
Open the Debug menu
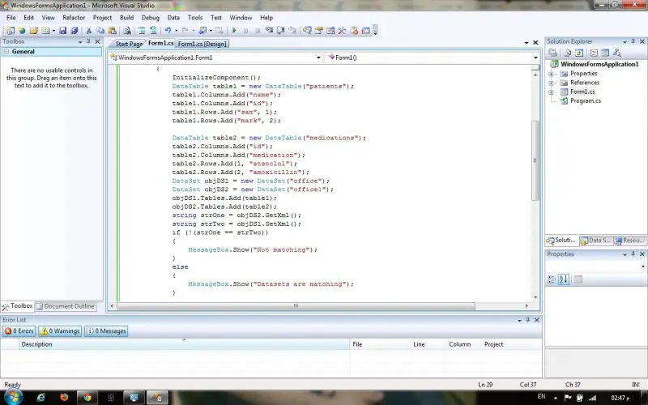(x=150, y=18)
